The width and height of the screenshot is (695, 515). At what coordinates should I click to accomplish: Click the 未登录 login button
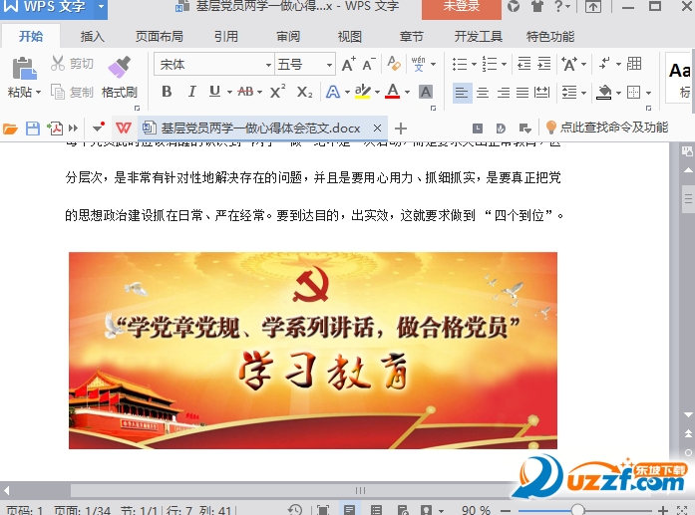462,8
